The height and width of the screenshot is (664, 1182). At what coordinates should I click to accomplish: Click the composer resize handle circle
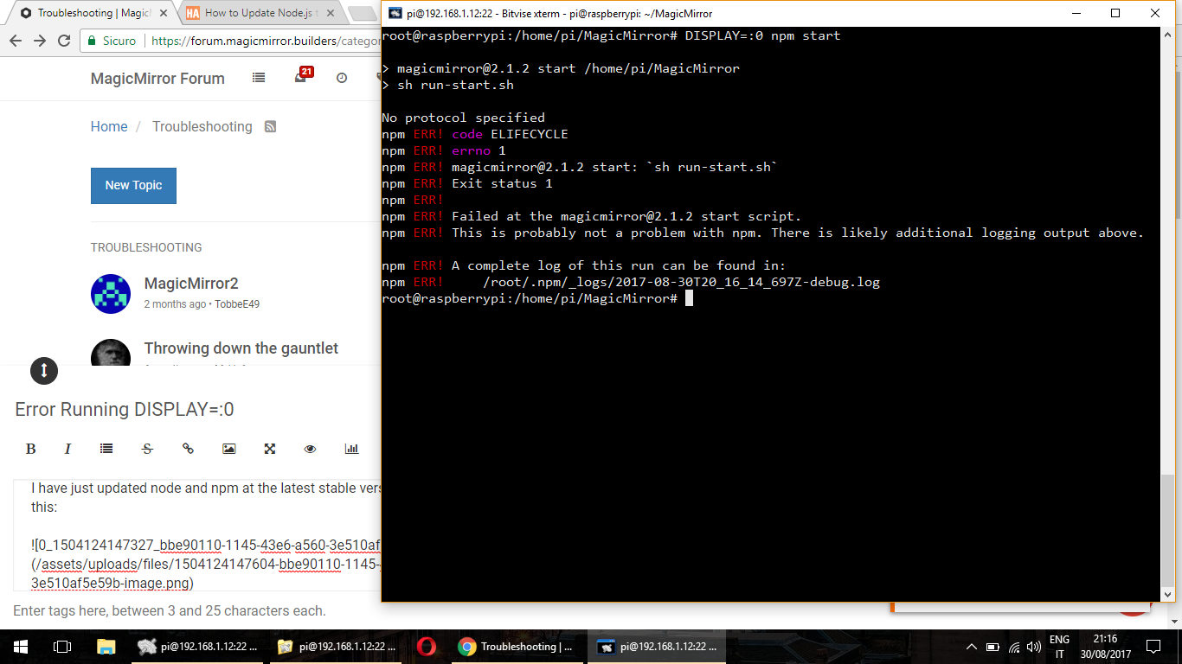[44, 371]
